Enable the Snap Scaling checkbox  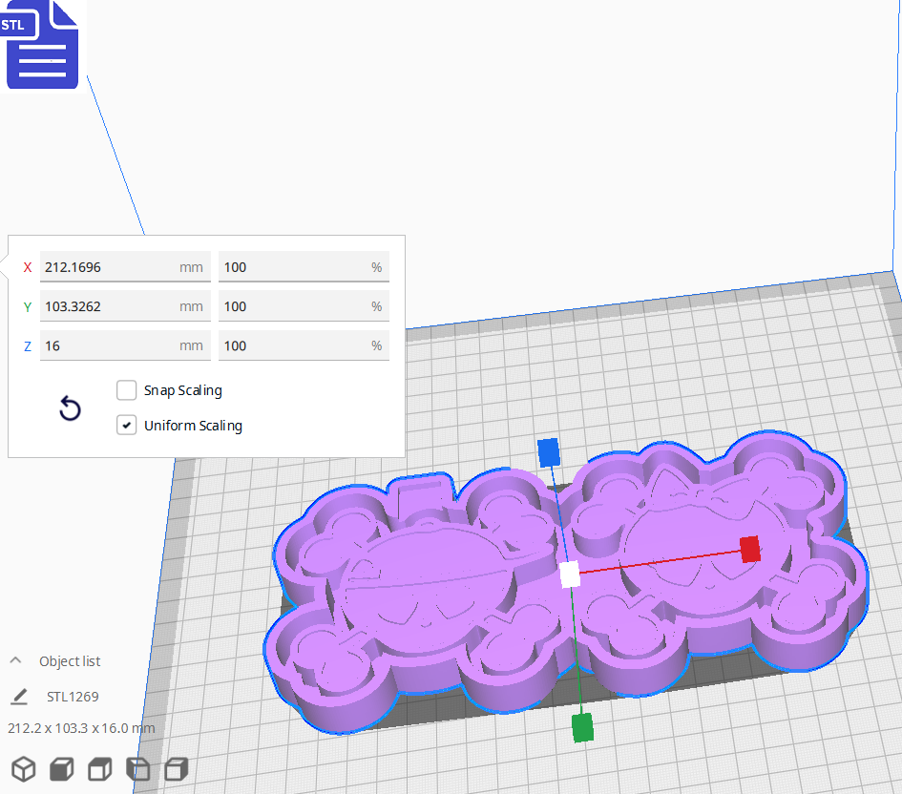(x=126, y=390)
